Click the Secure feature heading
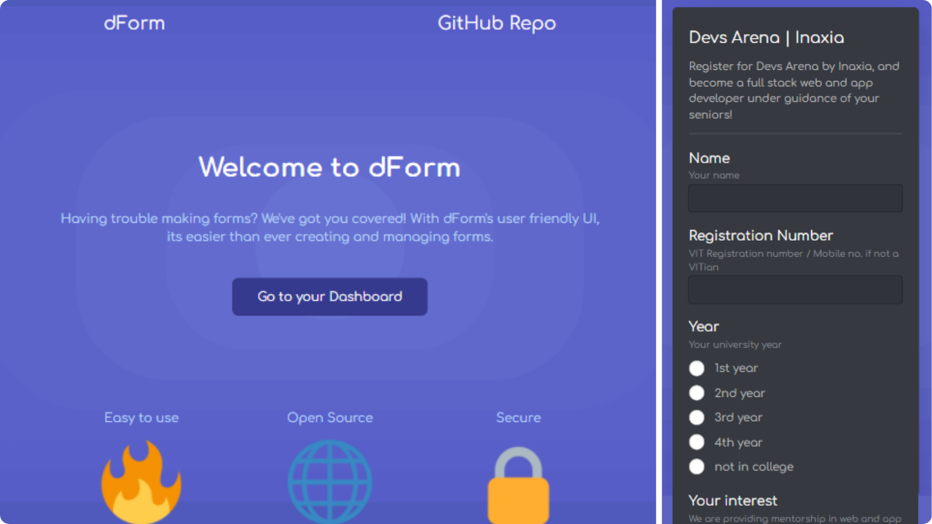The width and height of the screenshot is (932, 524). [518, 418]
